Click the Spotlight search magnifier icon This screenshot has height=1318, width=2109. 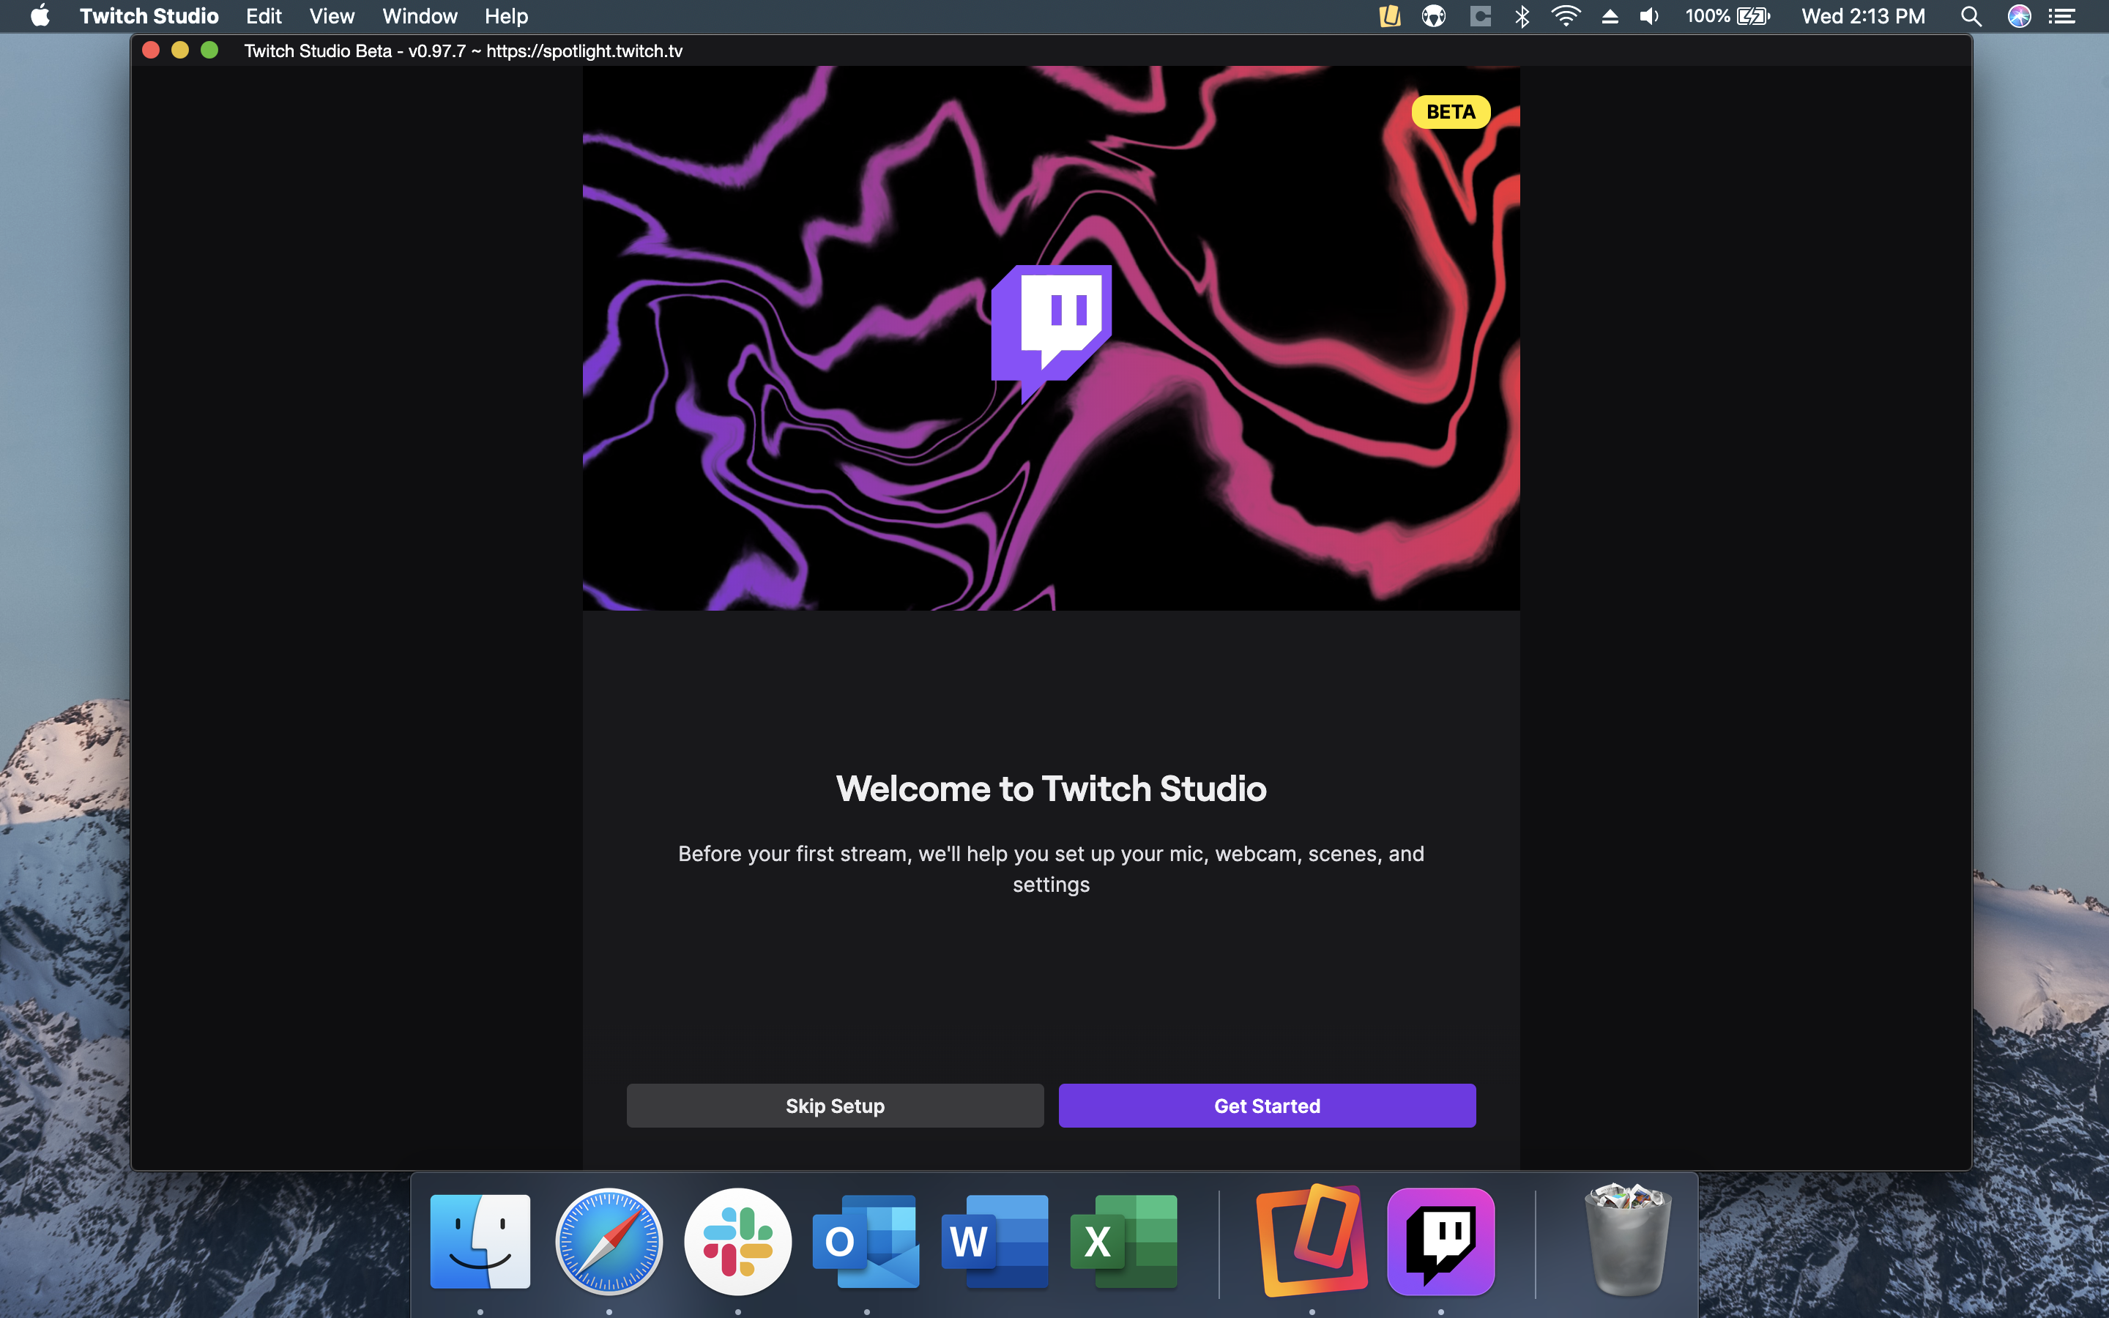click(1971, 15)
